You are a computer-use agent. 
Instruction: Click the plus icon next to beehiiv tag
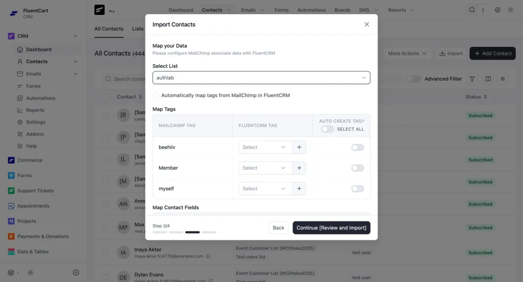pyautogui.click(x=299, y=147)
